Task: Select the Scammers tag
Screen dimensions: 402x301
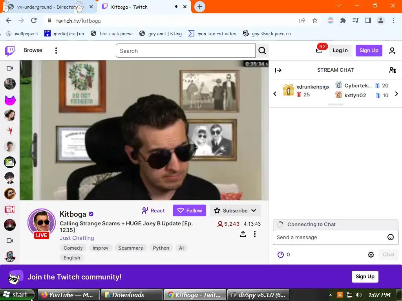Action: [x=130, y=248]
